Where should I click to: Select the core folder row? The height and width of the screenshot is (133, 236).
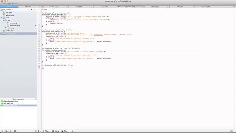pos(18,18)
